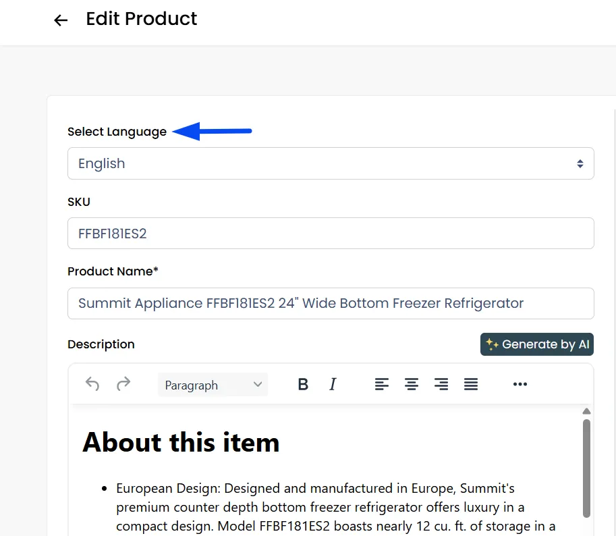Justify the description text
Viewport: 616px width, 536px height.
click(471, 384)
